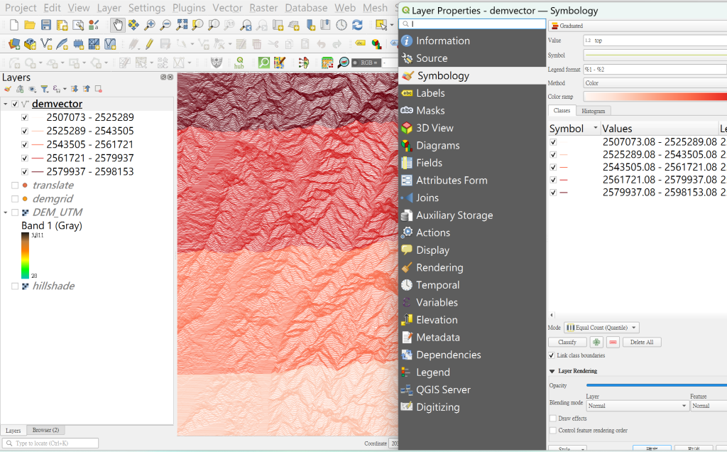Viewport: 727px width, 452px height.
Task: Click green plus add class button
Action: pos(596,342)
